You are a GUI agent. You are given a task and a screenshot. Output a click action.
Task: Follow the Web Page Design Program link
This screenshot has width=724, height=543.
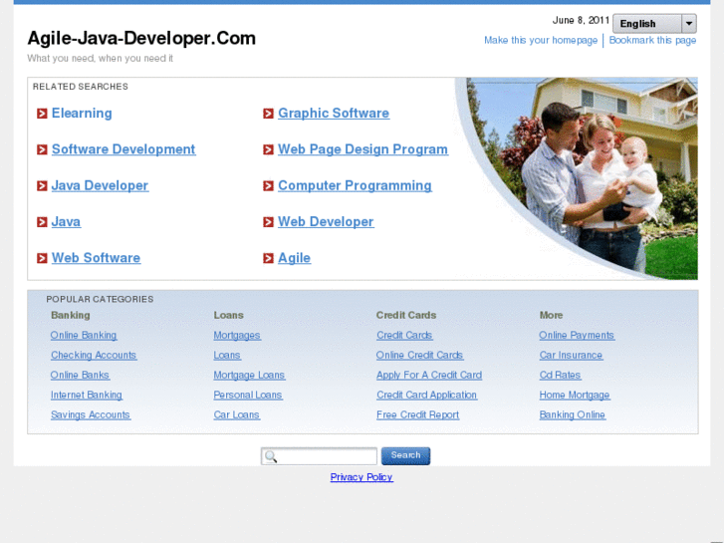362,149
